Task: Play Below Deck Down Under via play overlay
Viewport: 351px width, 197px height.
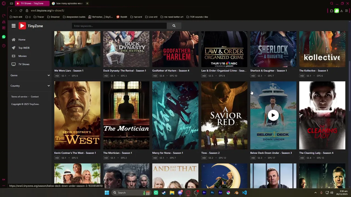Action: coord(273,115)
